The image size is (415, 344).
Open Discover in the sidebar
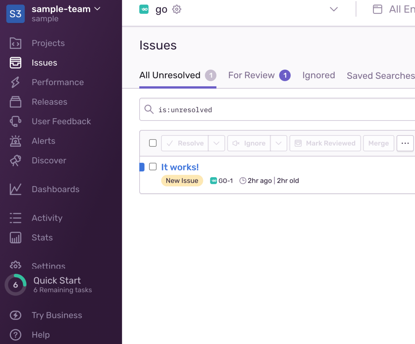point(49,161)
